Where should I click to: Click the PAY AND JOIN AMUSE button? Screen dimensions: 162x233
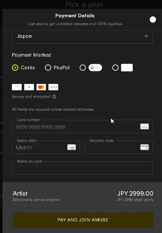[83, 220]
